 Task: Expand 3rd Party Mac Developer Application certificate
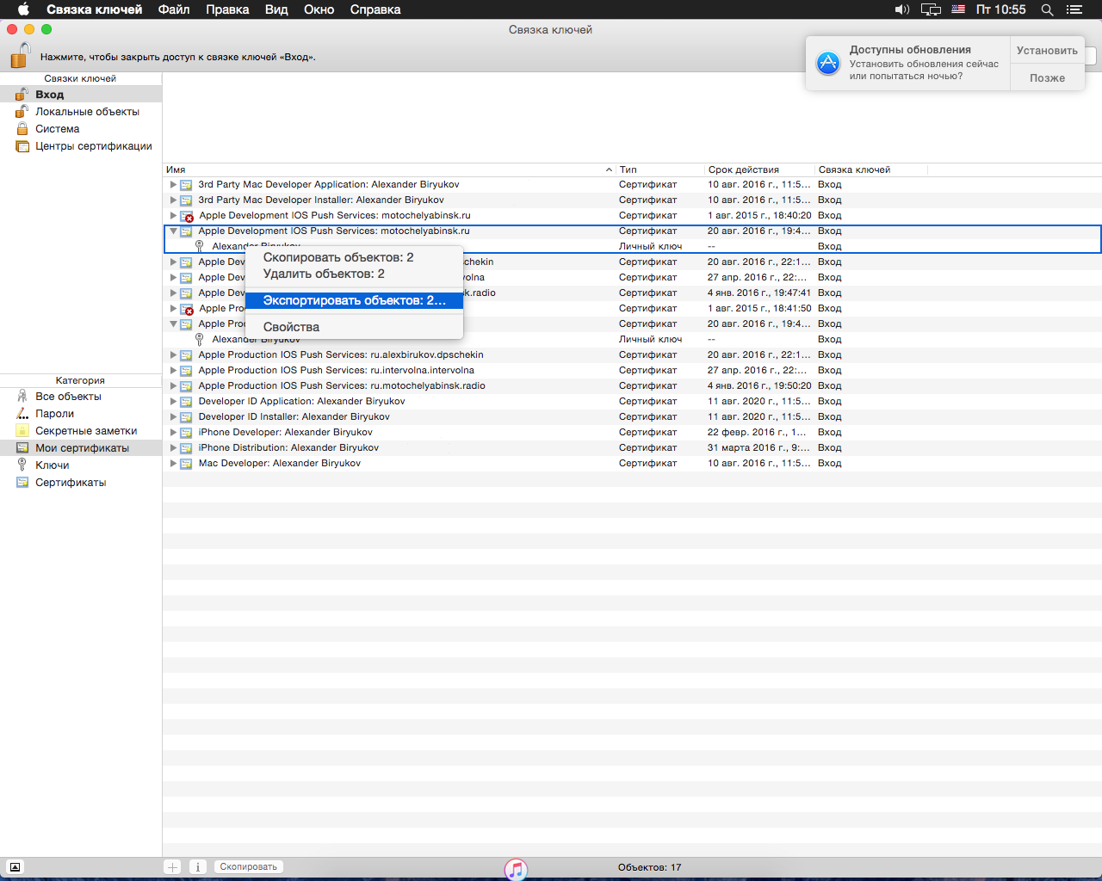[x=173, y=185]
